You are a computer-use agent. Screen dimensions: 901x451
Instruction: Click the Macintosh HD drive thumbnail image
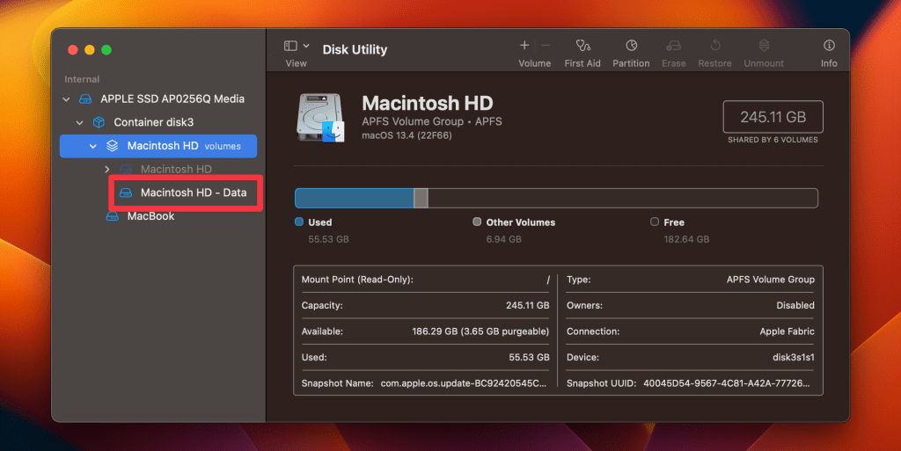(320, 118)
